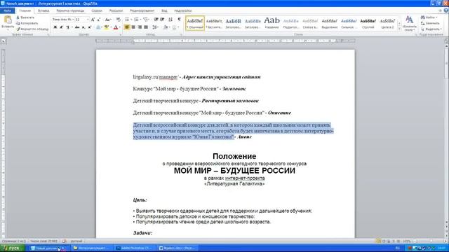The width and height of the screenshot is (449, 252).
Task: Toggle Center paragraph alignment
Action: pos(133,27)
